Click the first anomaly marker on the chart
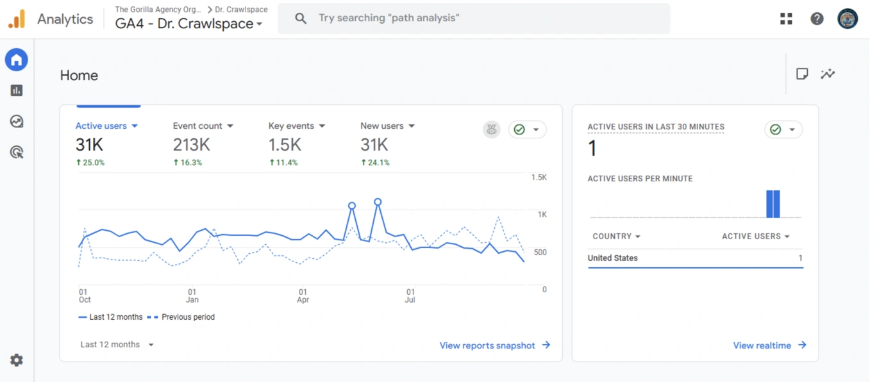This screenshot has height=382, width=870. click(x=352, y=206)
